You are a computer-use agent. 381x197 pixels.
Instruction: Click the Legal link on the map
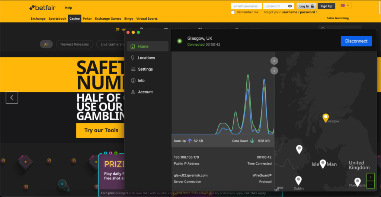(280, 187)
